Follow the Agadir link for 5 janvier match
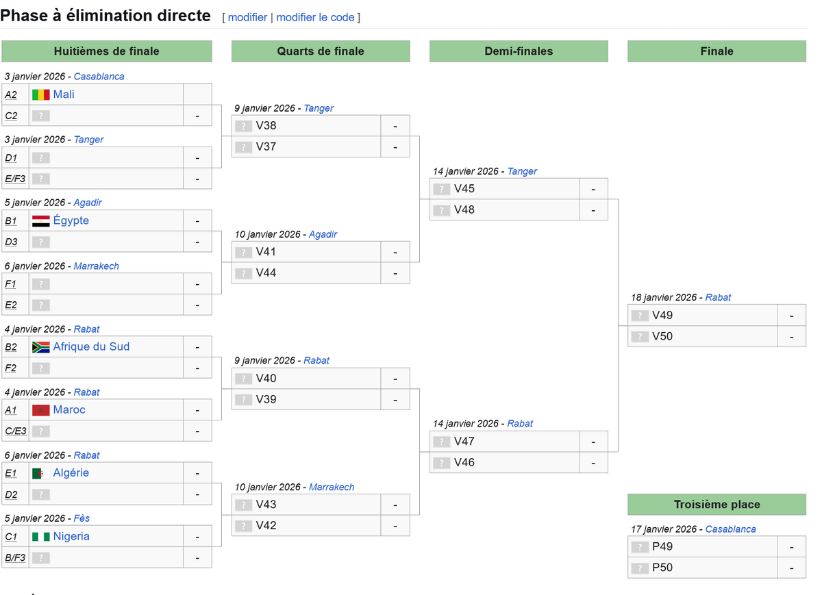The image size is (822, 595). coord(88,203)
